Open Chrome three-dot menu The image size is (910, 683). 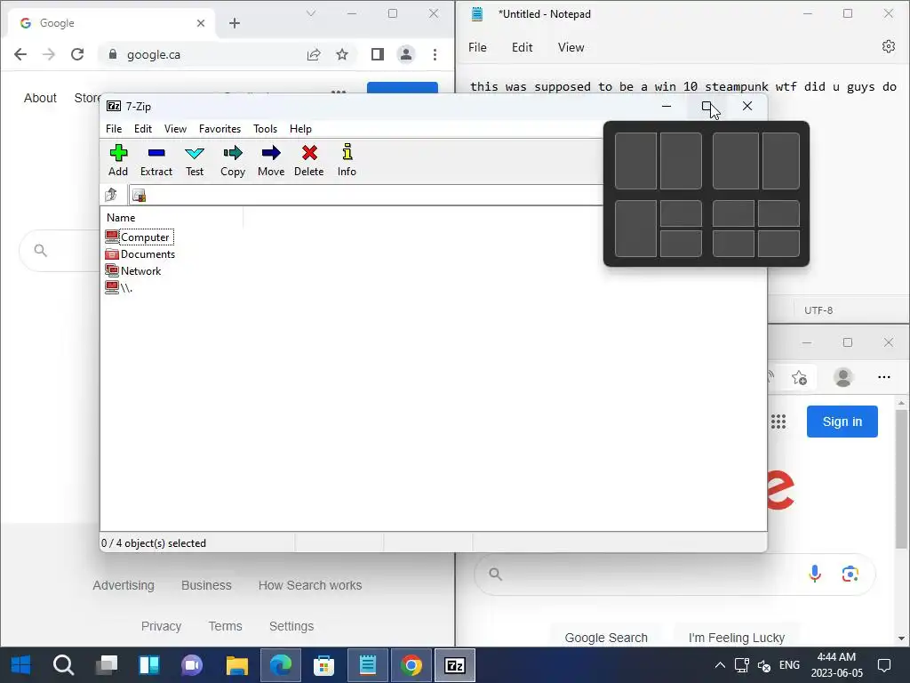(x=435, y=54)
